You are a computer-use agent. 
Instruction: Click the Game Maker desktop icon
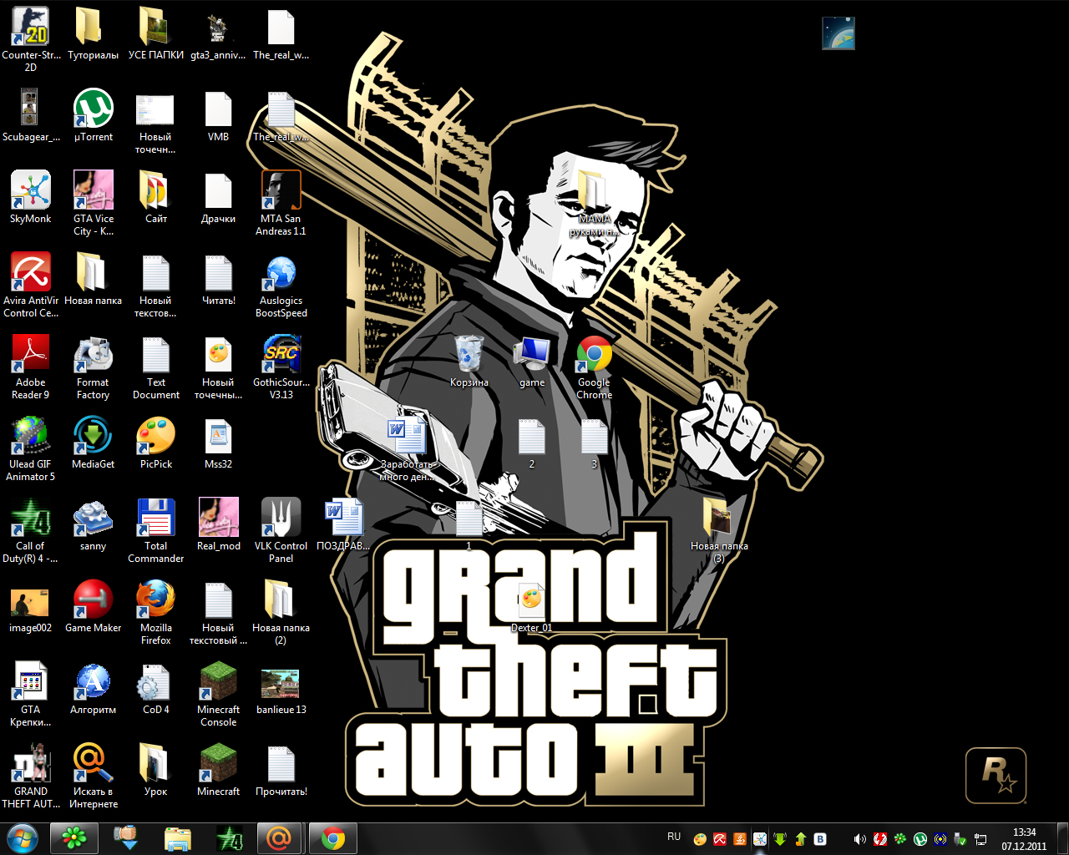[93, 600]
